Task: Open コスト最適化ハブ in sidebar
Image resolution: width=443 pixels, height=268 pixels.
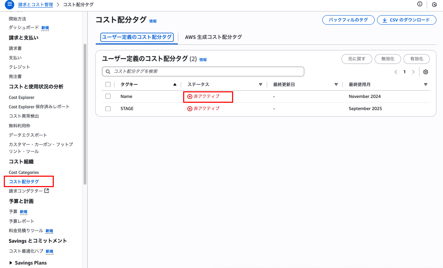Action: (x=26, y=251)
